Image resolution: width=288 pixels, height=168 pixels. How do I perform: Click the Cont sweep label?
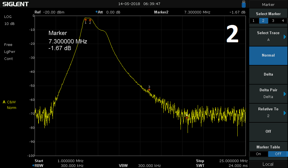pyautogui.click(x=8, y=59)
